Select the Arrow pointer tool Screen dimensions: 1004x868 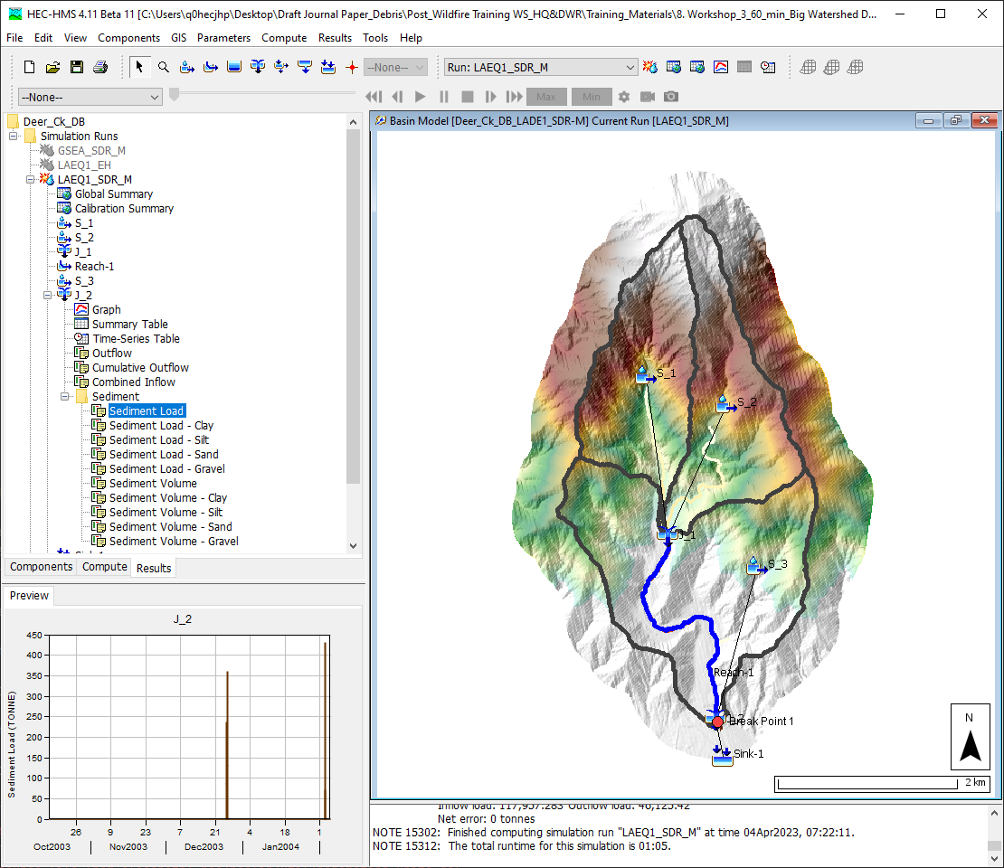(140, 67)
